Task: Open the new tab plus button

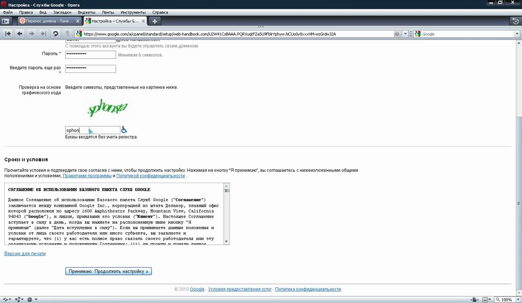Action: click(x=155, y=21)
